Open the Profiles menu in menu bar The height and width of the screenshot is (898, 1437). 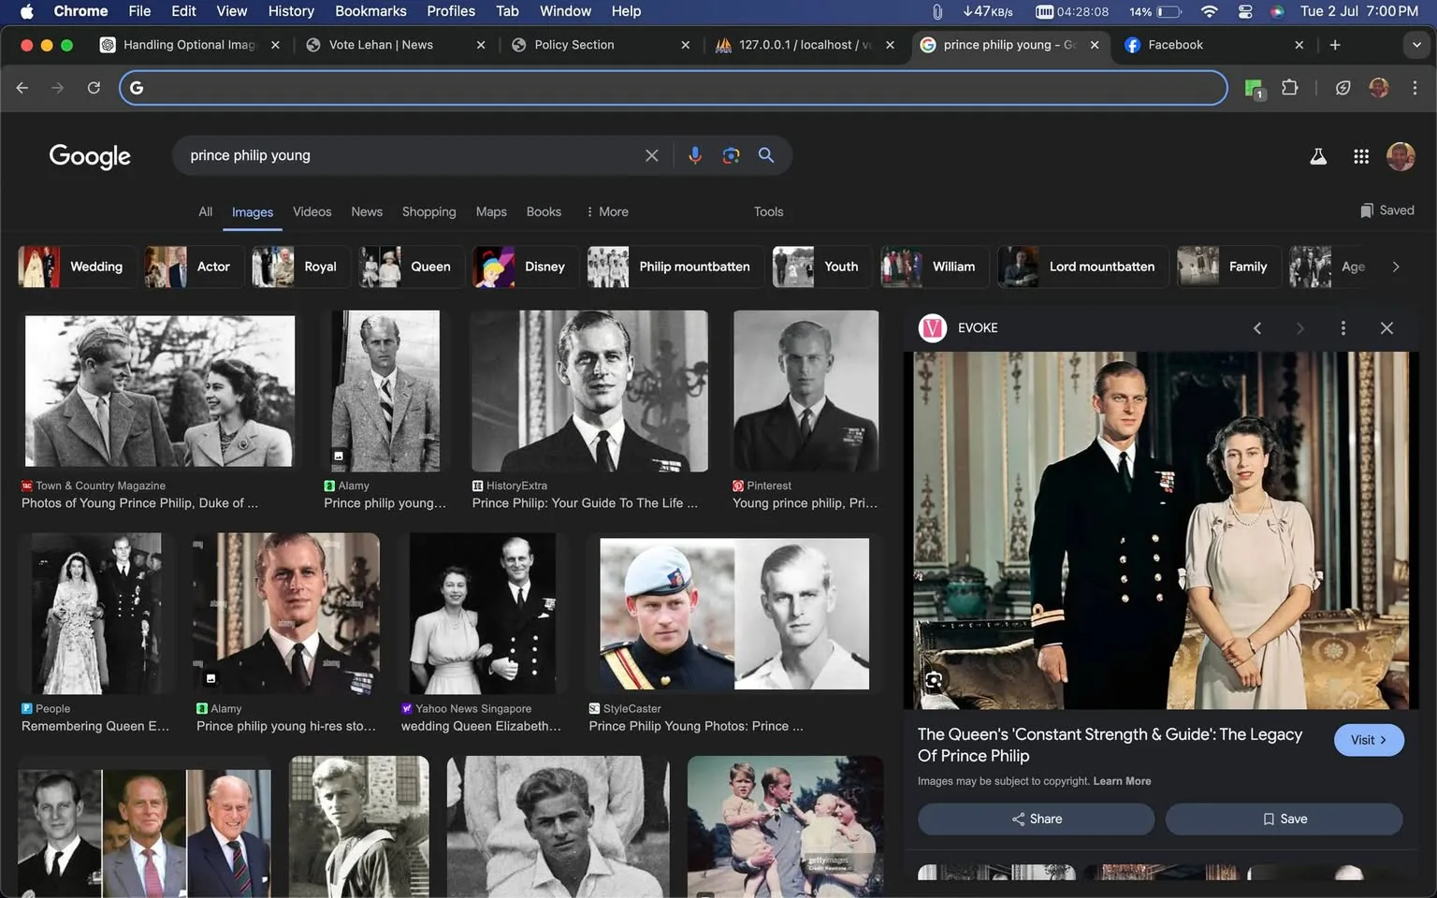(451, 11)
